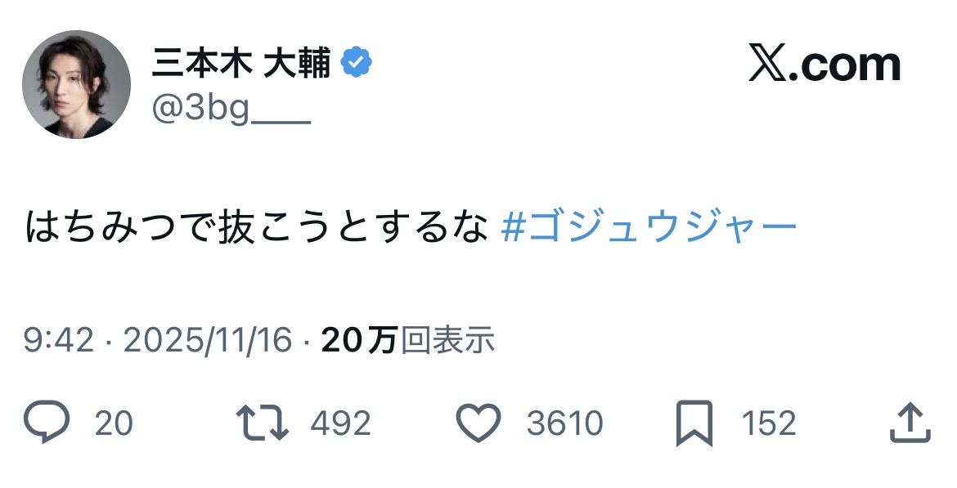The width and height of the screenshot is (957, 488).
Task: Click the @3bg___ handle
Action: pos(231,106)
